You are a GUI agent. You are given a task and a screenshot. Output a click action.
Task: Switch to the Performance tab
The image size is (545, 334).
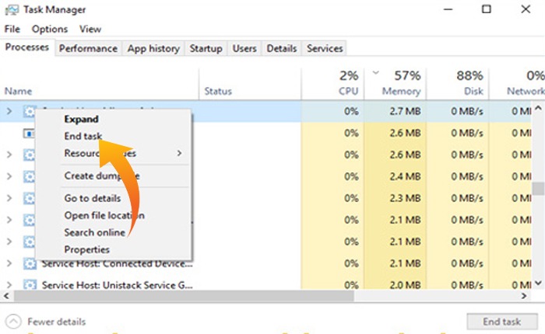88,48
